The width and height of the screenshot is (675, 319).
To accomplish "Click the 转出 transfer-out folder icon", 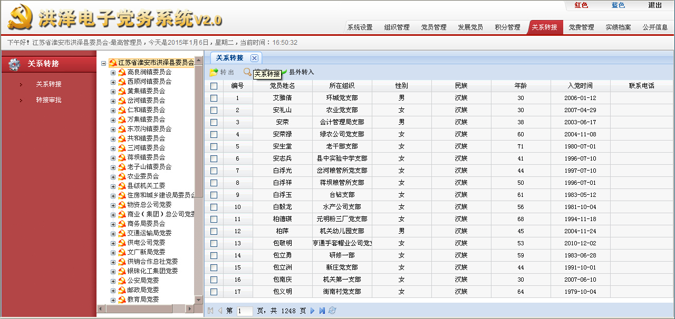I will [214, 72].
